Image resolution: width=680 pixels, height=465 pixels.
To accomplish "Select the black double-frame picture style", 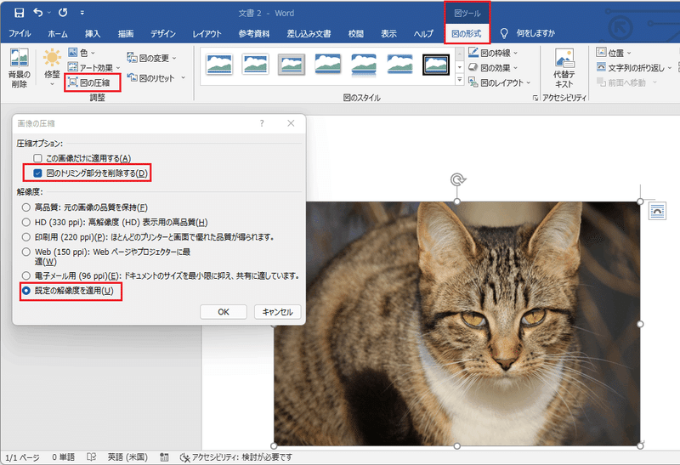I will [436, 65].
